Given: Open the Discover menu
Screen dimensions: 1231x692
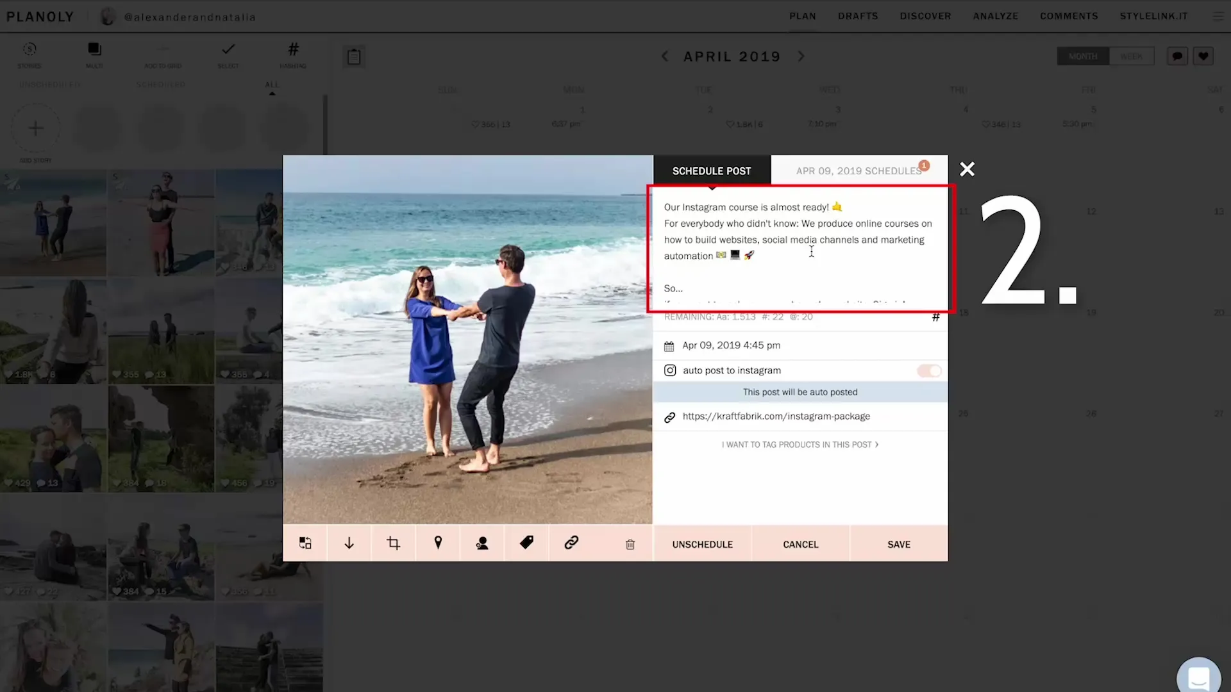Looking at the screenshot, I should pyautogui.click(x=925, y=16).
